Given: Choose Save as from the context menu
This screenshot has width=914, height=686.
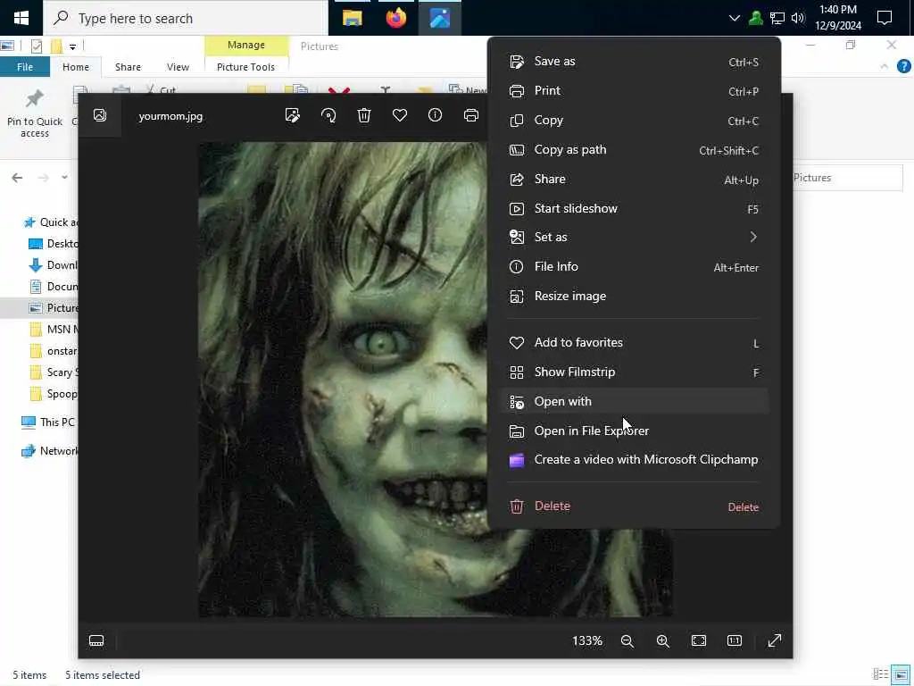Looking at the screenshot, I should point(635,62).
